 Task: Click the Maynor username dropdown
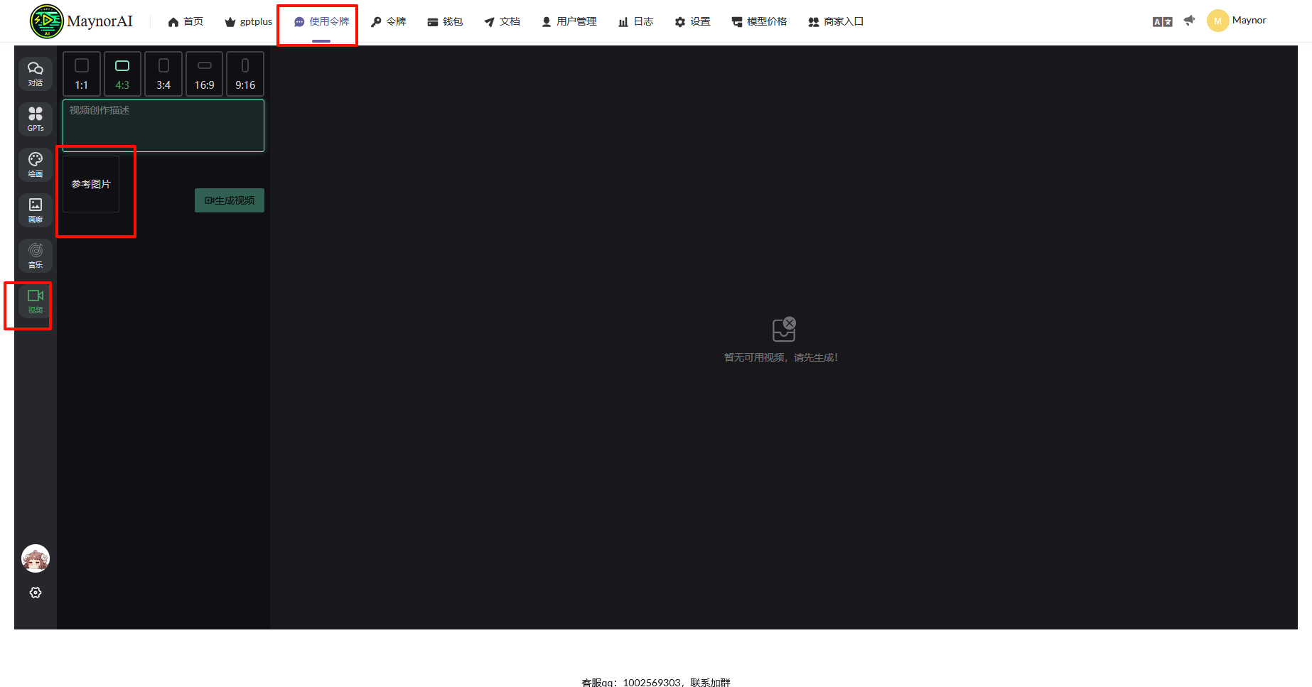point(1249,21)
